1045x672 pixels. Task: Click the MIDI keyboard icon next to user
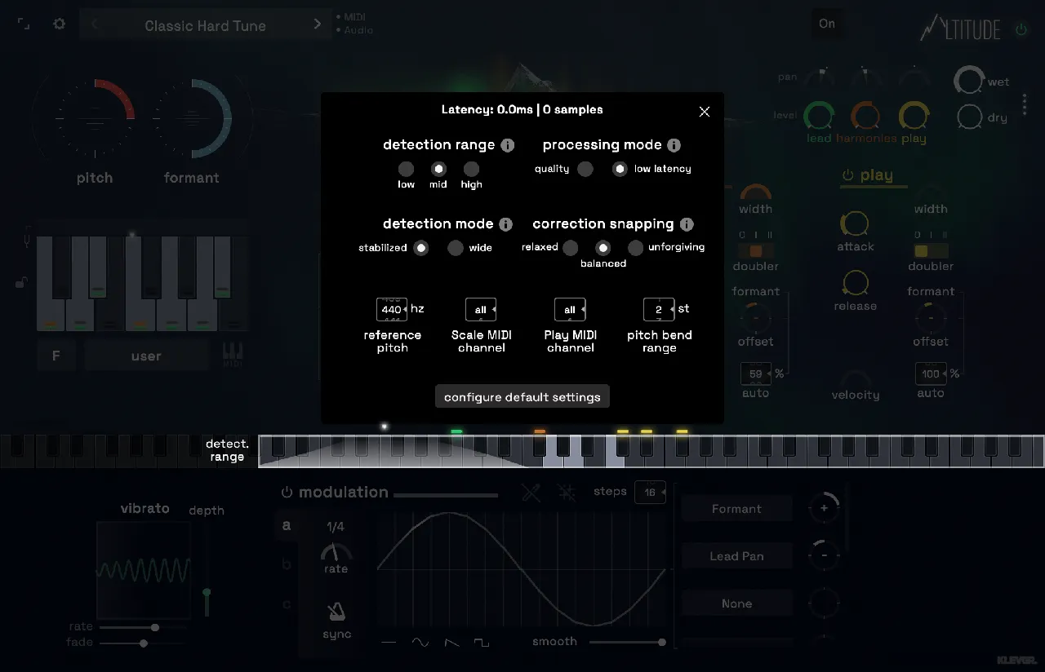coord(233,353)
